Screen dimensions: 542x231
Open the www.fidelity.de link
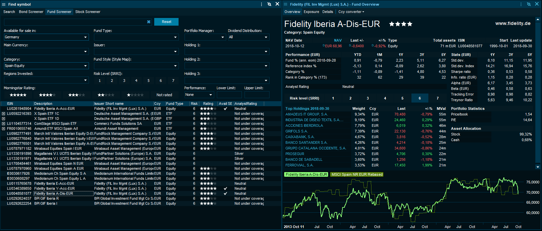click(x=513, y=23)
